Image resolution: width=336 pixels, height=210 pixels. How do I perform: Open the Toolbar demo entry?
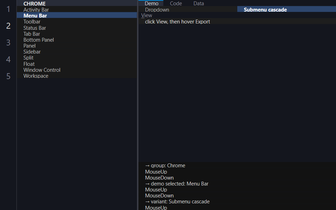point(77,22)
